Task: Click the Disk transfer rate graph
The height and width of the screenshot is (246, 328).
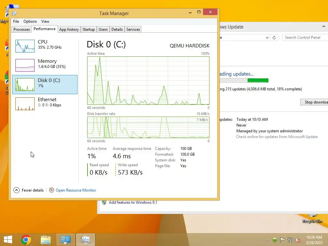Action: [148, 127]
